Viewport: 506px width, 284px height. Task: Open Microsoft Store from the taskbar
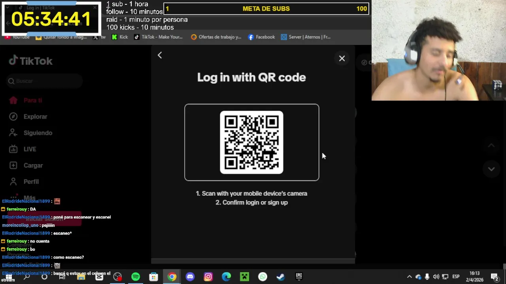(153, 277)
